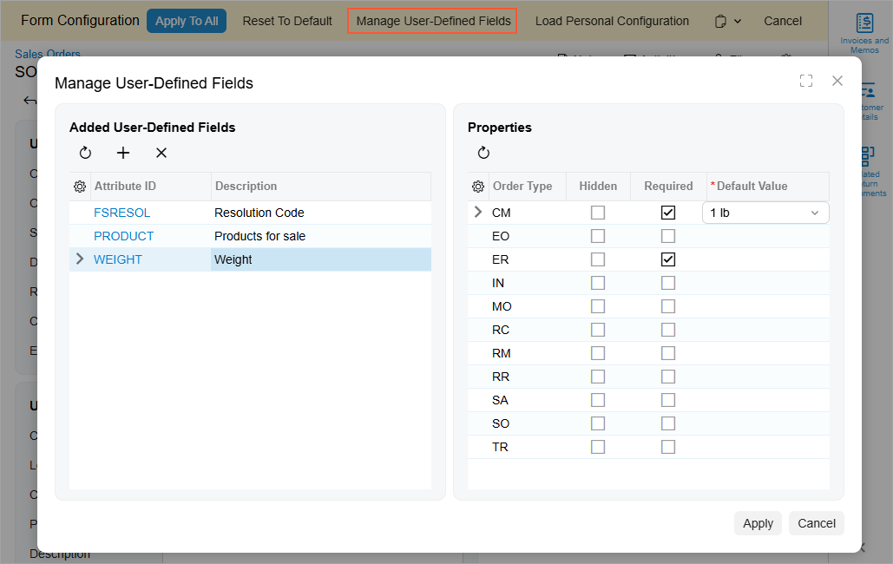Uncheck Required for CM order type
893x564 pixels.
pyautogui.click(x=668, y=213)
